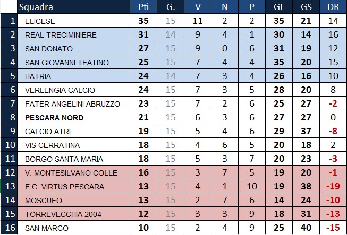This screenshot has width=347, height=235.
Task: Select F.C. VIRTUS PESCARA losses value 10
Action: (252, 186)
